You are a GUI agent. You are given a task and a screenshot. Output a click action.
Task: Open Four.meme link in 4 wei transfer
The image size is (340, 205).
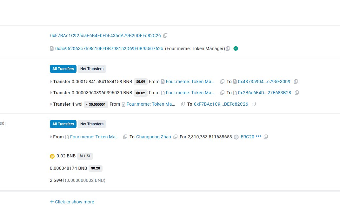(151, 104)
